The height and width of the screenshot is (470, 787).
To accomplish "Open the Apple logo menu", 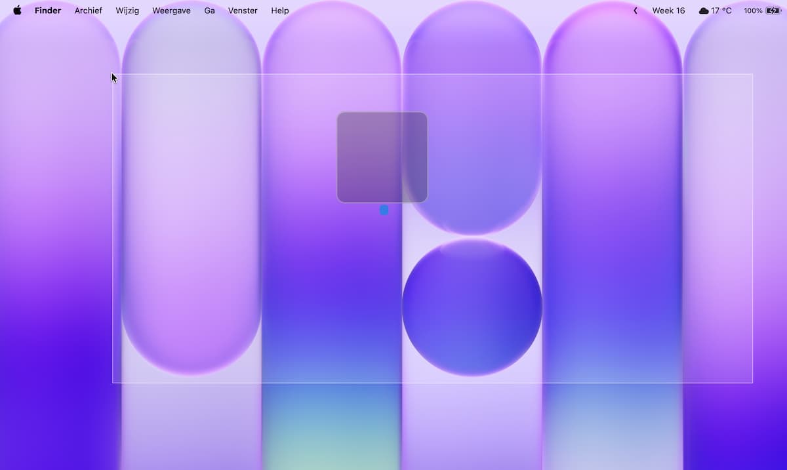I will (x=17, y=10).
